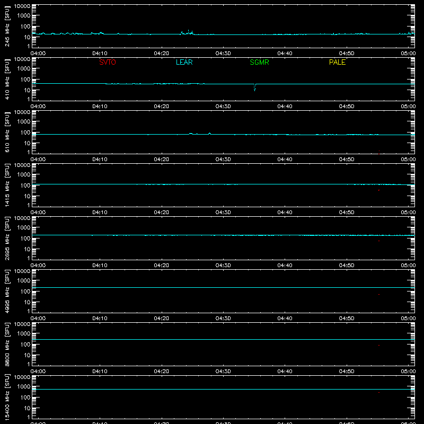
Task: Select the 15400 MHz [SFU] axis label
Action: point(7,397)
